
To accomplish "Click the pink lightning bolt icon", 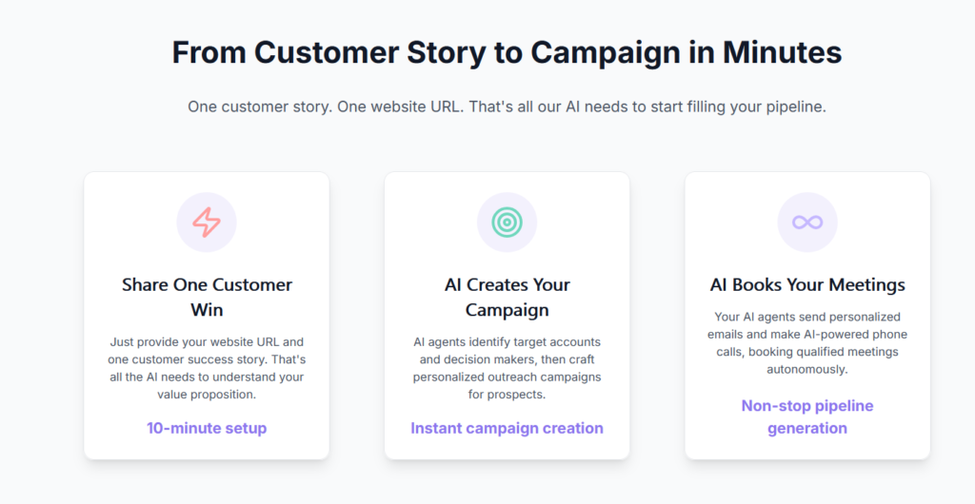I will click(x=207, y=223).
